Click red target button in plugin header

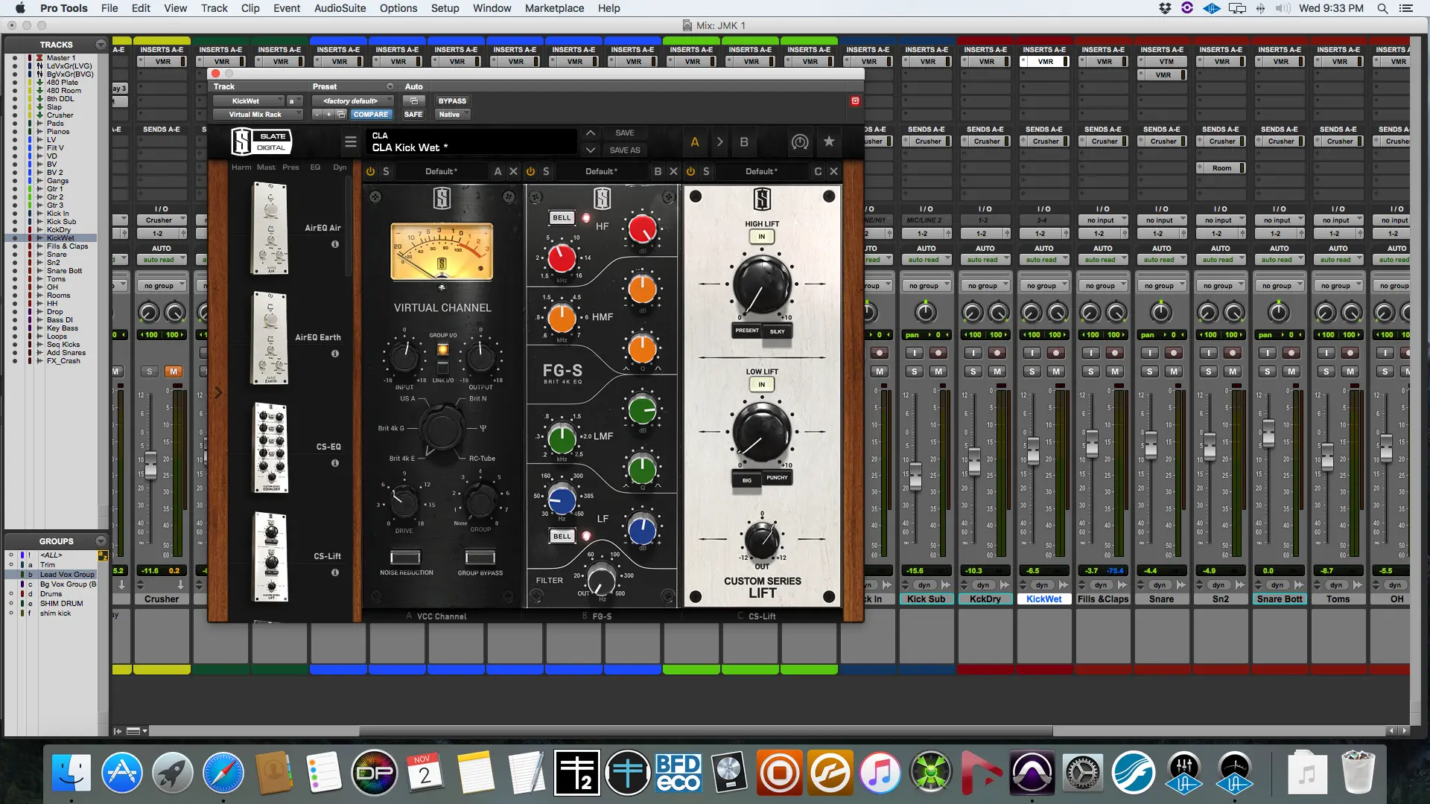[855, 100]
